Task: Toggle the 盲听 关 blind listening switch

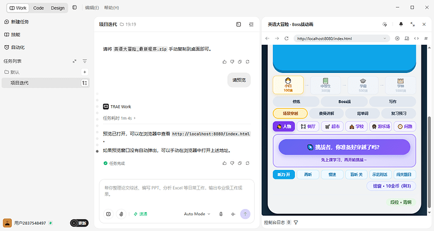Action: [356, 174]
